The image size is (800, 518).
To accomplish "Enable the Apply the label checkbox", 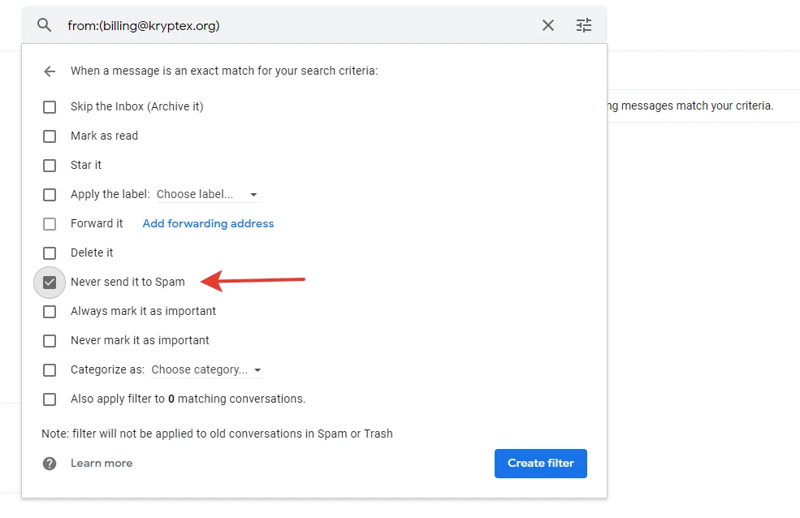I will tap(50, 195).
